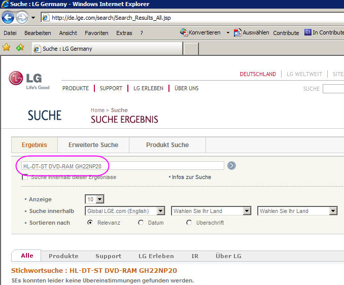Select the Uberschrift sort radio button
The width and height of the screenshot is (344, 285).
pyautogui.click(x=189, y=223)
